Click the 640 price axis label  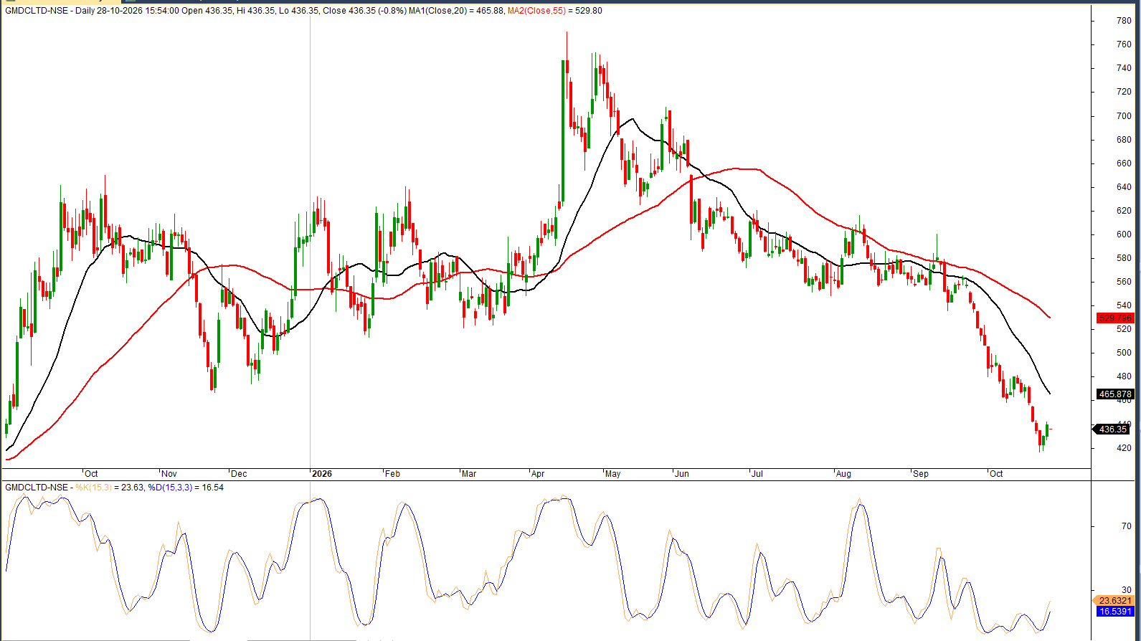click(x=1124, y=187)
